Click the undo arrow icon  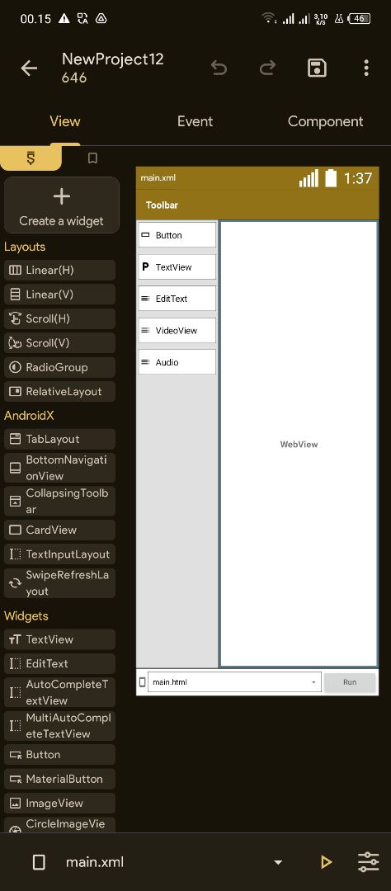pos(219,68)
